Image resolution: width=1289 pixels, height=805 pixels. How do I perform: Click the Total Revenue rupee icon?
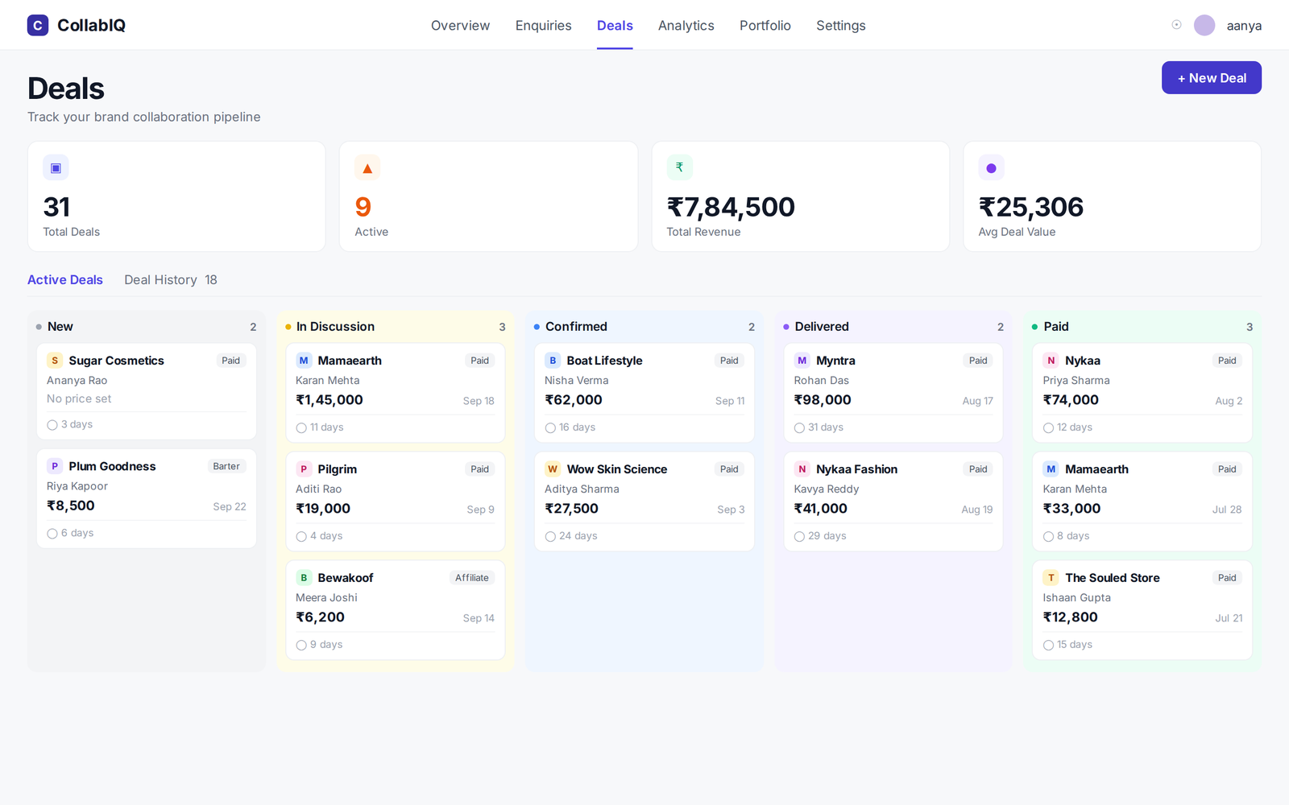click(x=679, y=167)
